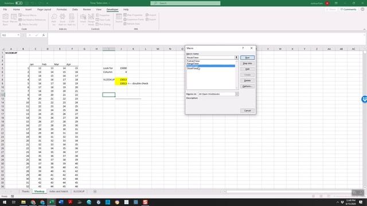Screen dimensions: 367x206
Task: Toggle the AutoSave switch
Action: [x=19, y=3]
